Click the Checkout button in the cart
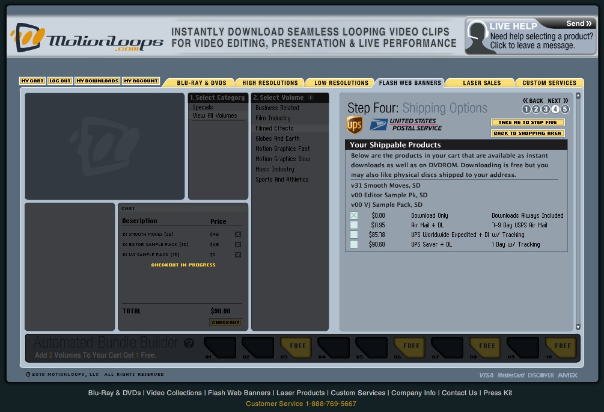The image size is (604, 412). 226,322
